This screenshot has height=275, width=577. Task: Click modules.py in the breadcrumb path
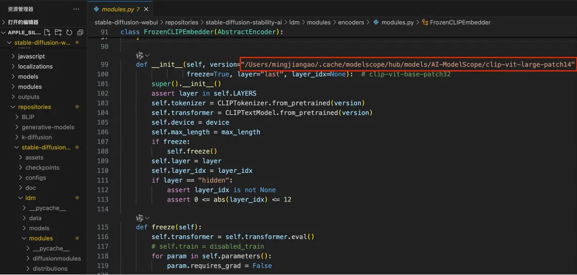(x=398, y=23)
